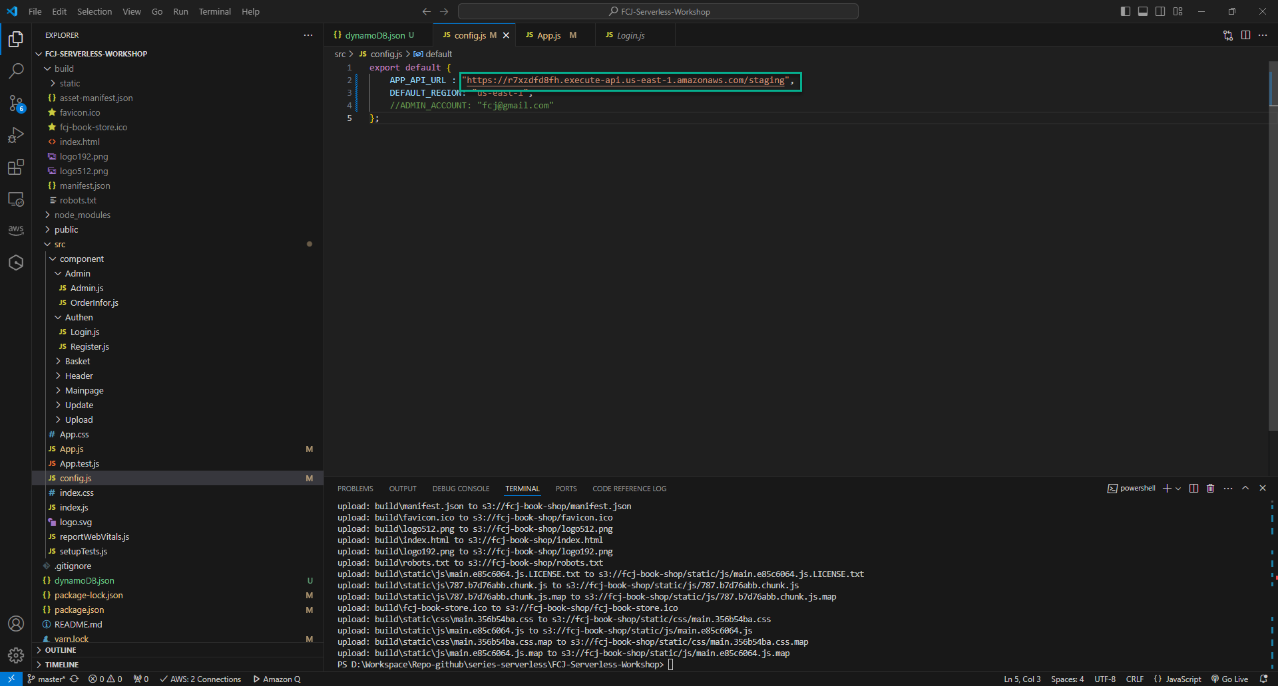
Task: Close the config.js tab with X
Action: pyautogui.click(x=506, y=35)
